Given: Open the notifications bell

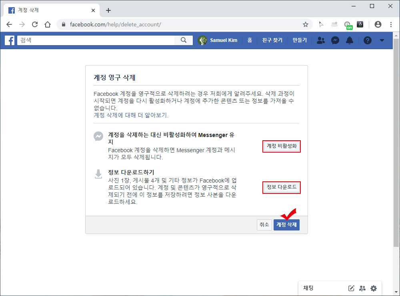Looking at the screenshot, I should tap(350, 40).
